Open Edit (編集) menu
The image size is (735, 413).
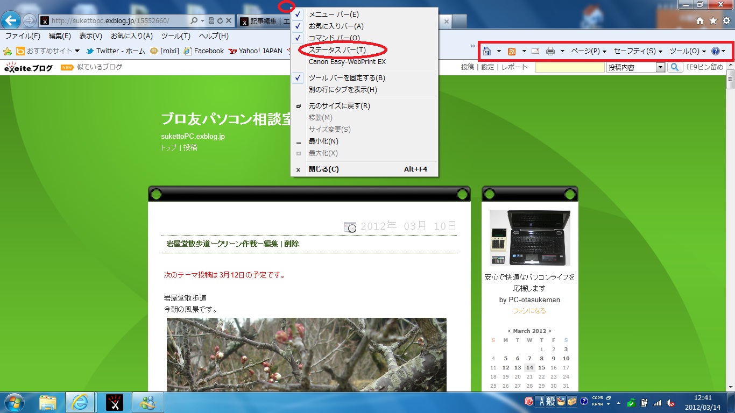point(60,36)
